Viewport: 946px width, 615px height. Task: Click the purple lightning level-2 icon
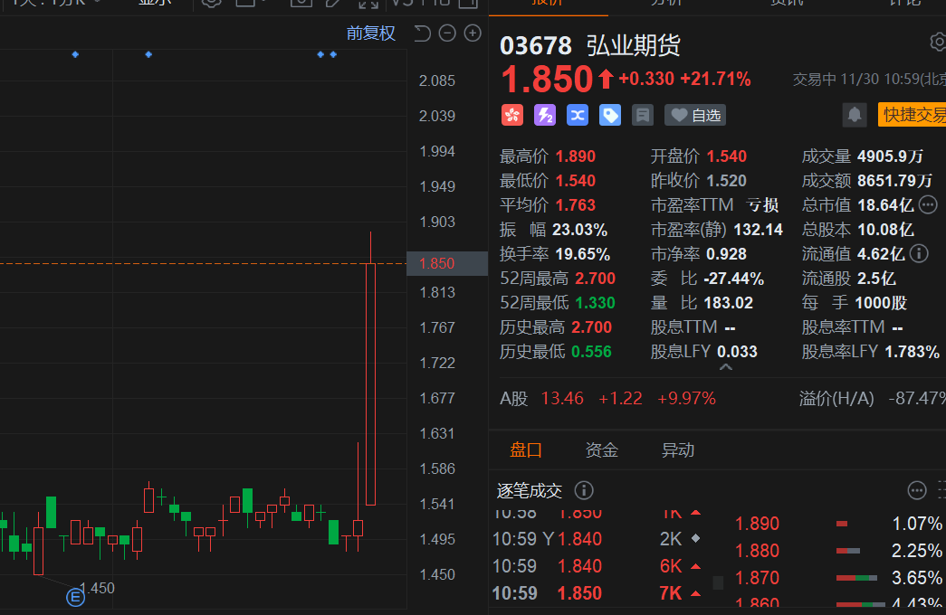(x=545, y=115)
